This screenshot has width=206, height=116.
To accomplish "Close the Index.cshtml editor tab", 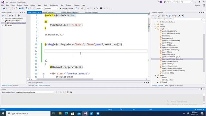I will pyautogui.click(x=41, y=12).
